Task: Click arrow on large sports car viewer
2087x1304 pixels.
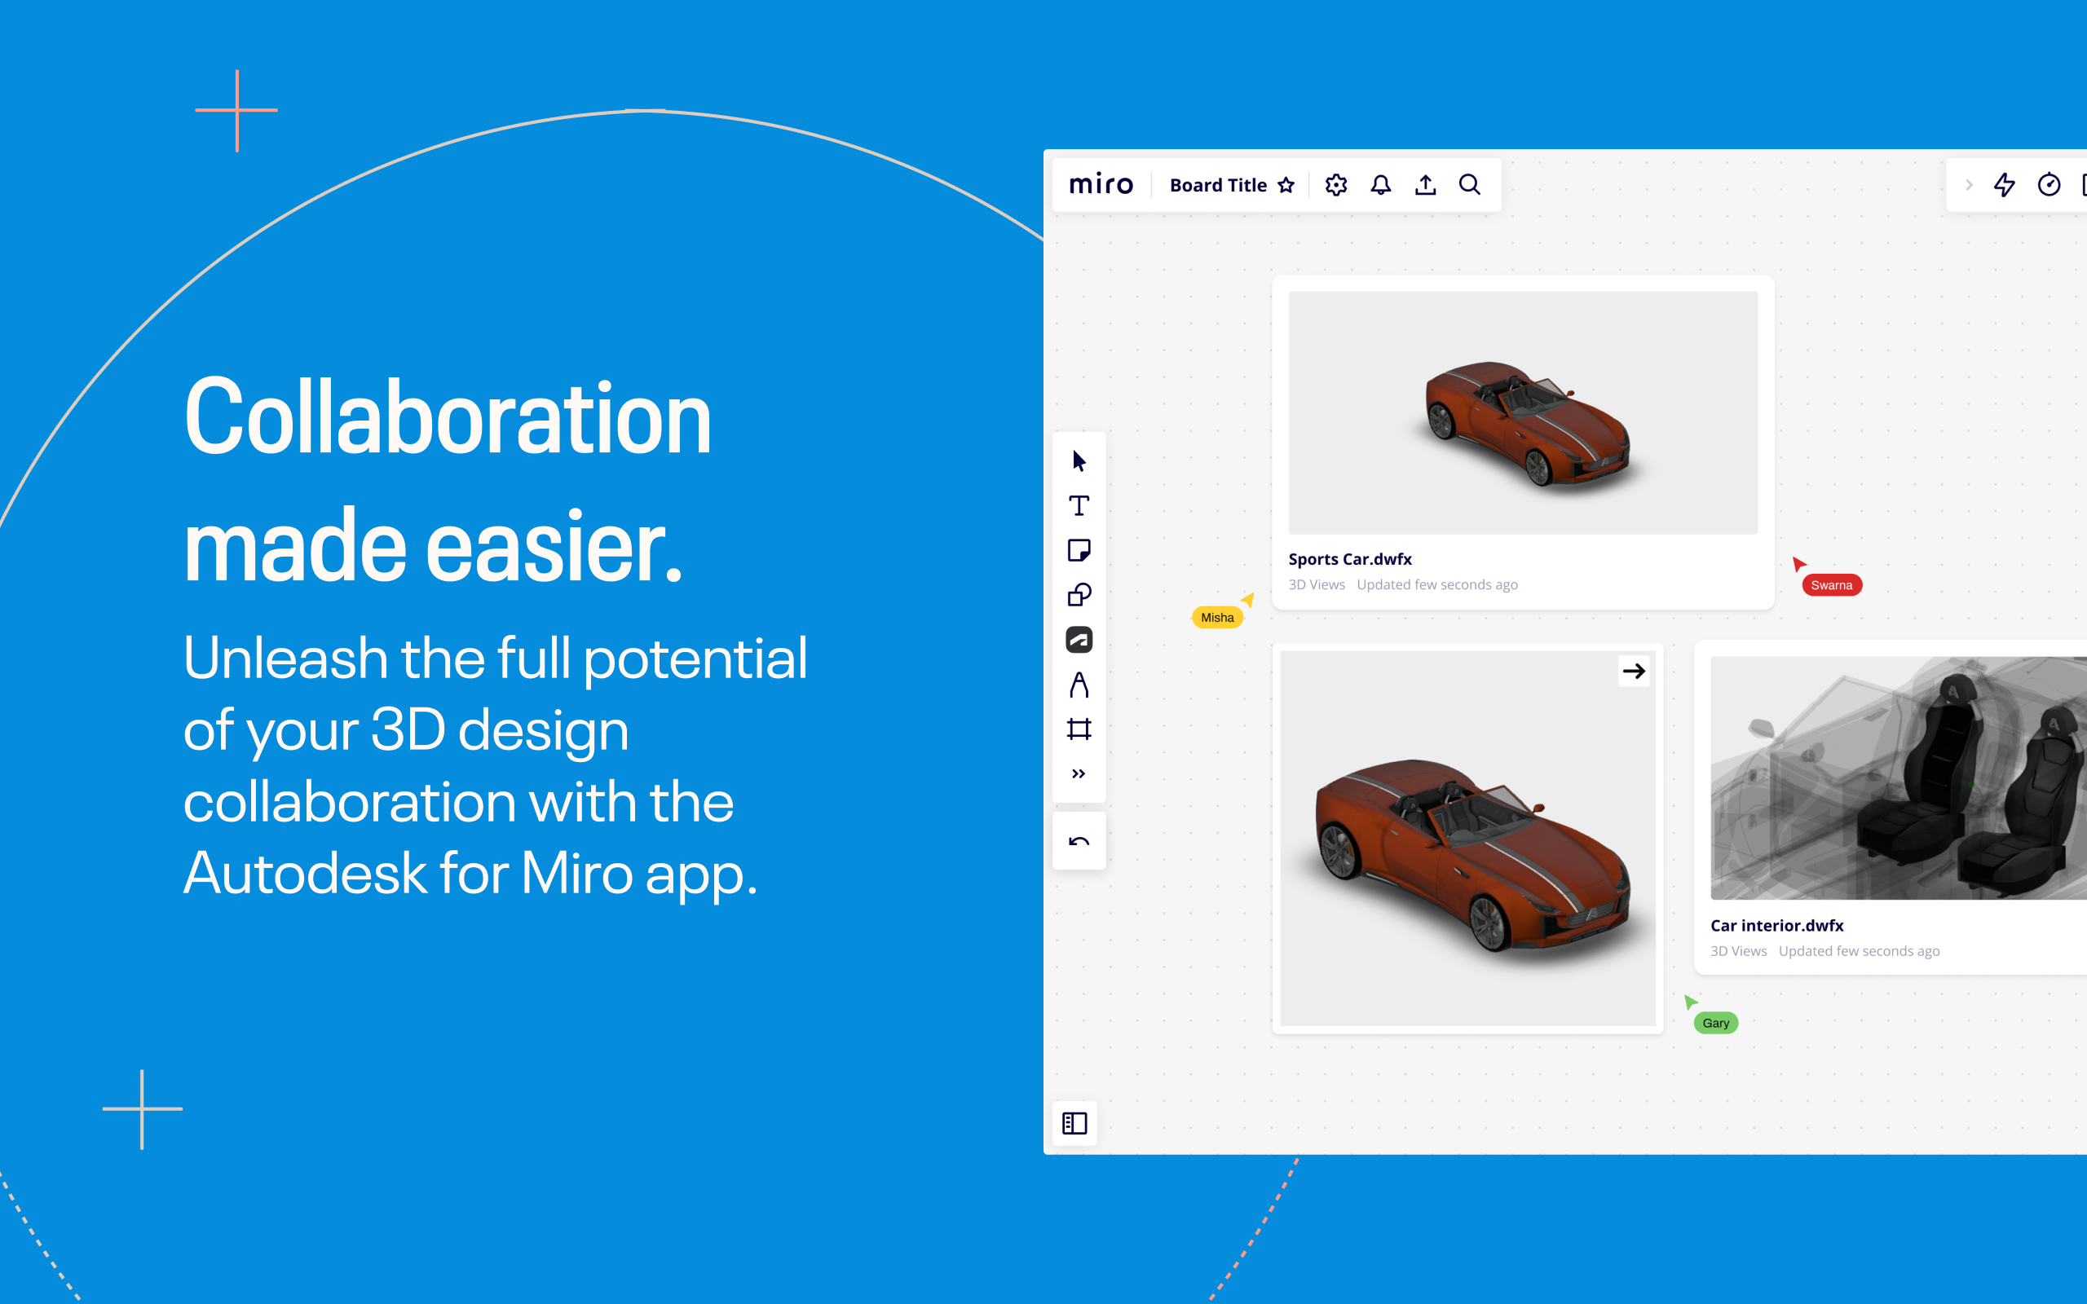Action: point(1634,671)
